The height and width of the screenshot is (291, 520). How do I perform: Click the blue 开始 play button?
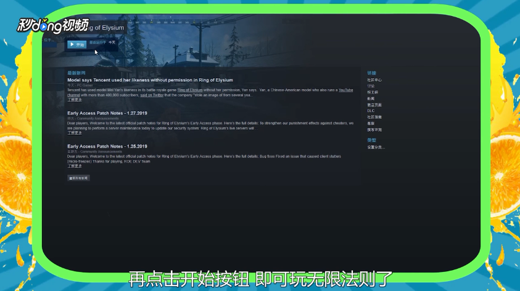point(77,44)
